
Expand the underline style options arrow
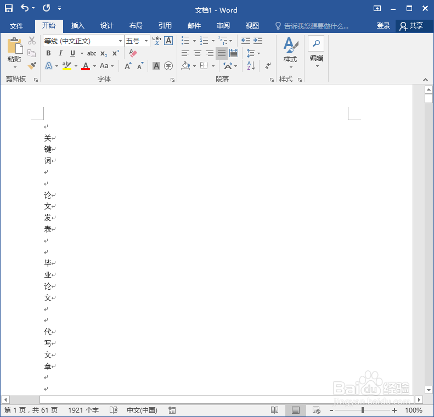[82, 53]
